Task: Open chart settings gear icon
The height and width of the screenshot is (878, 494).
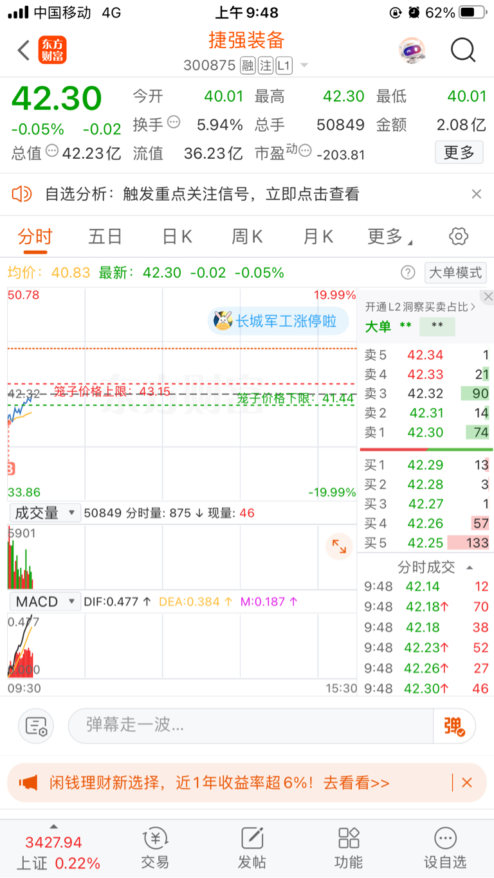Action: (x=459, y=236)
